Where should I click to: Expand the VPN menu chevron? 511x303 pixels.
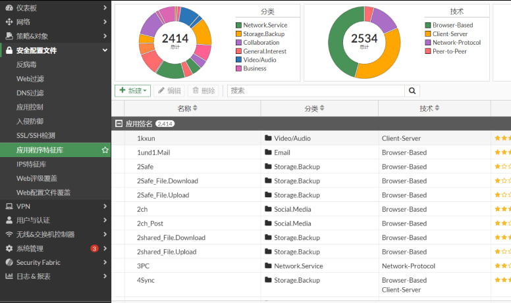(x=105, y=206)
